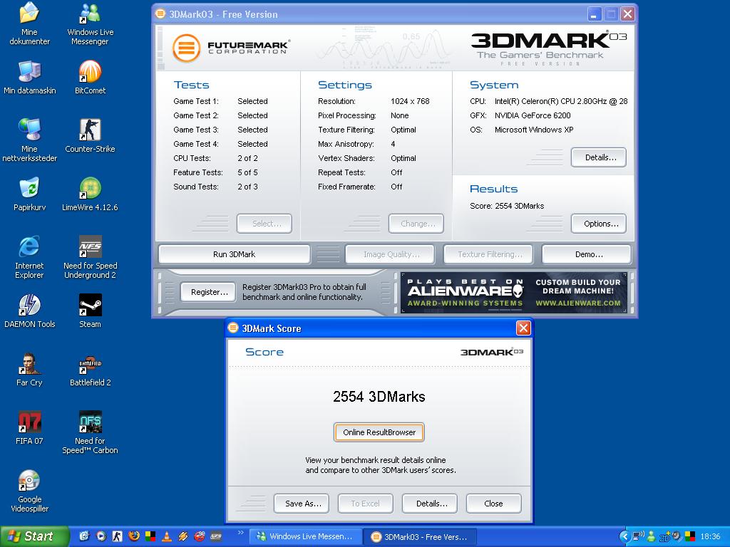The height and width of the screenshot is (547, 730).
Task: Switch to 3DMark03 taskbar button
Action: [421, 537]
